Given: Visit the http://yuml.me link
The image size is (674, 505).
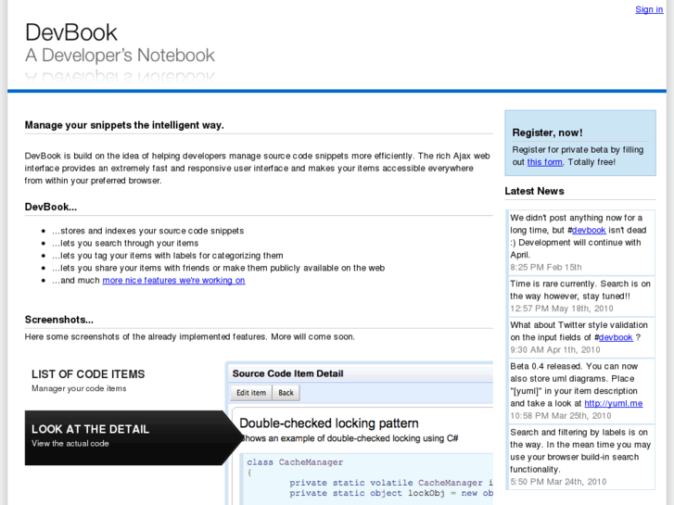Looking at the screenshot, I should coord(613,403).
